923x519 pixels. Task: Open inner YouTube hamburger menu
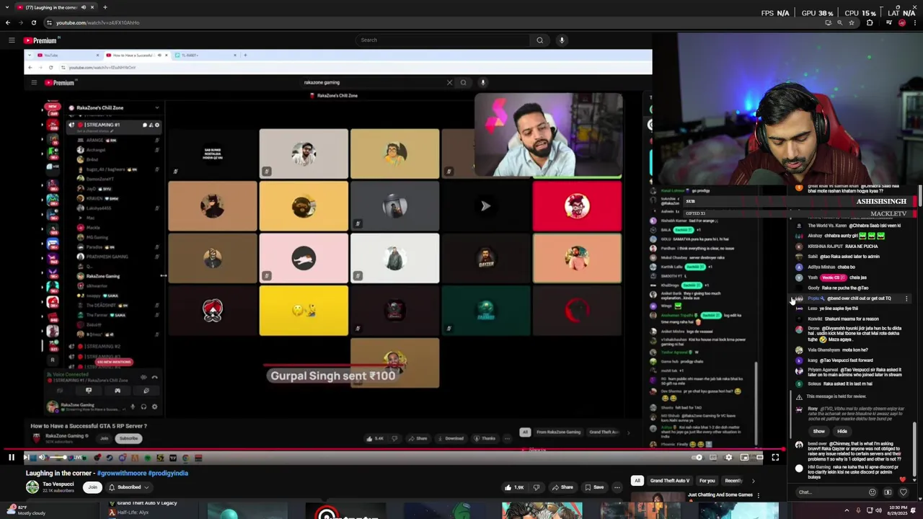[34, 82]
